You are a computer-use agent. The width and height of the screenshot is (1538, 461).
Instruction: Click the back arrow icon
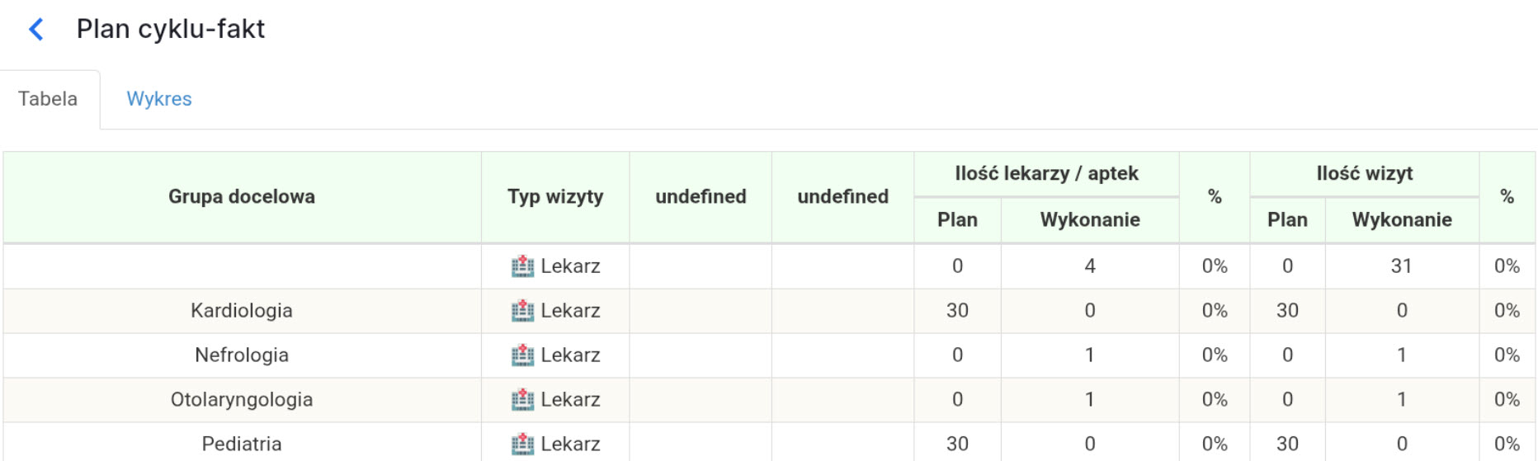(36, 30)
